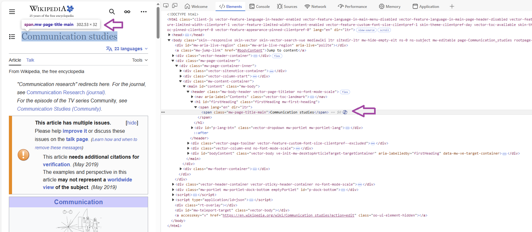Activate the DevTools element picker icon
Screen dimensions: 532x232
[166, 6]
